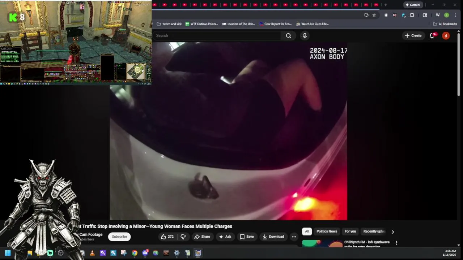The image size is (463, 260).
Task: Open the Settings gear in the taskbar
Action: (177, 253)
